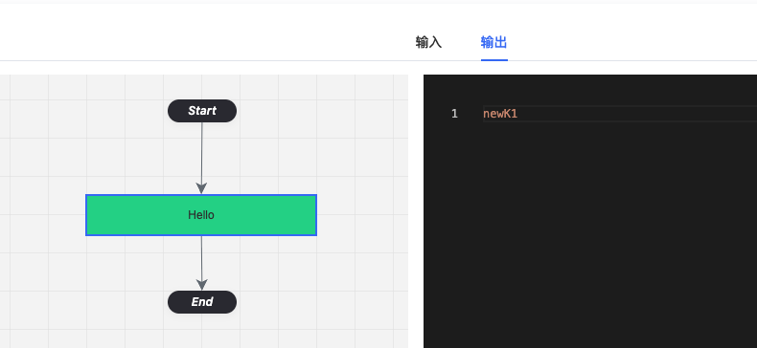
Task: Click the green Hello state node
Action: point(201,215)
